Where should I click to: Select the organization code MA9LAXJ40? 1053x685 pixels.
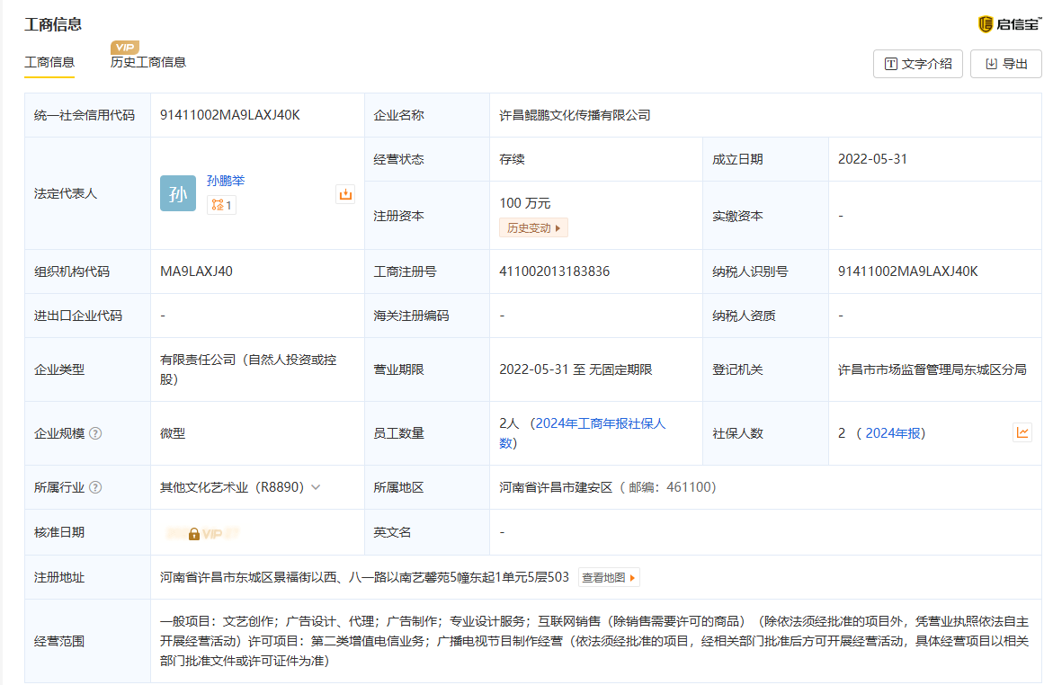pos(196,271)
